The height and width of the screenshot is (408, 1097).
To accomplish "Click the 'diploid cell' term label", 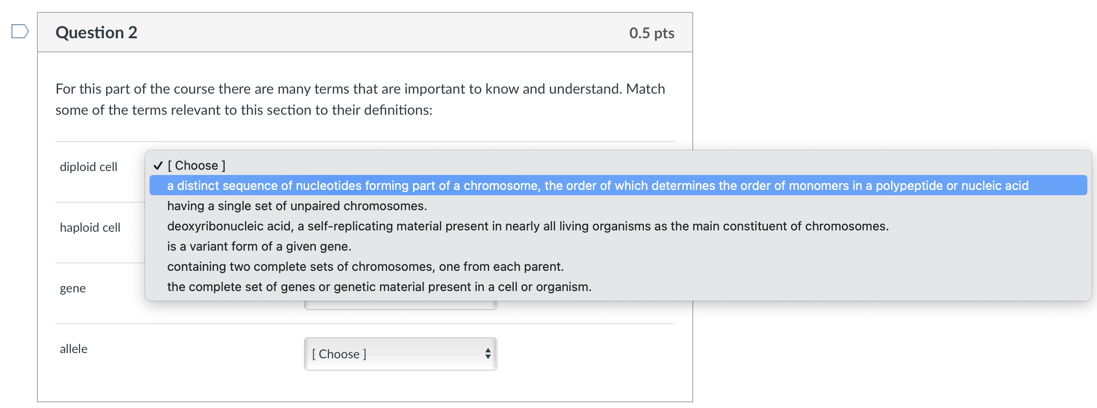I will [88, 167].
